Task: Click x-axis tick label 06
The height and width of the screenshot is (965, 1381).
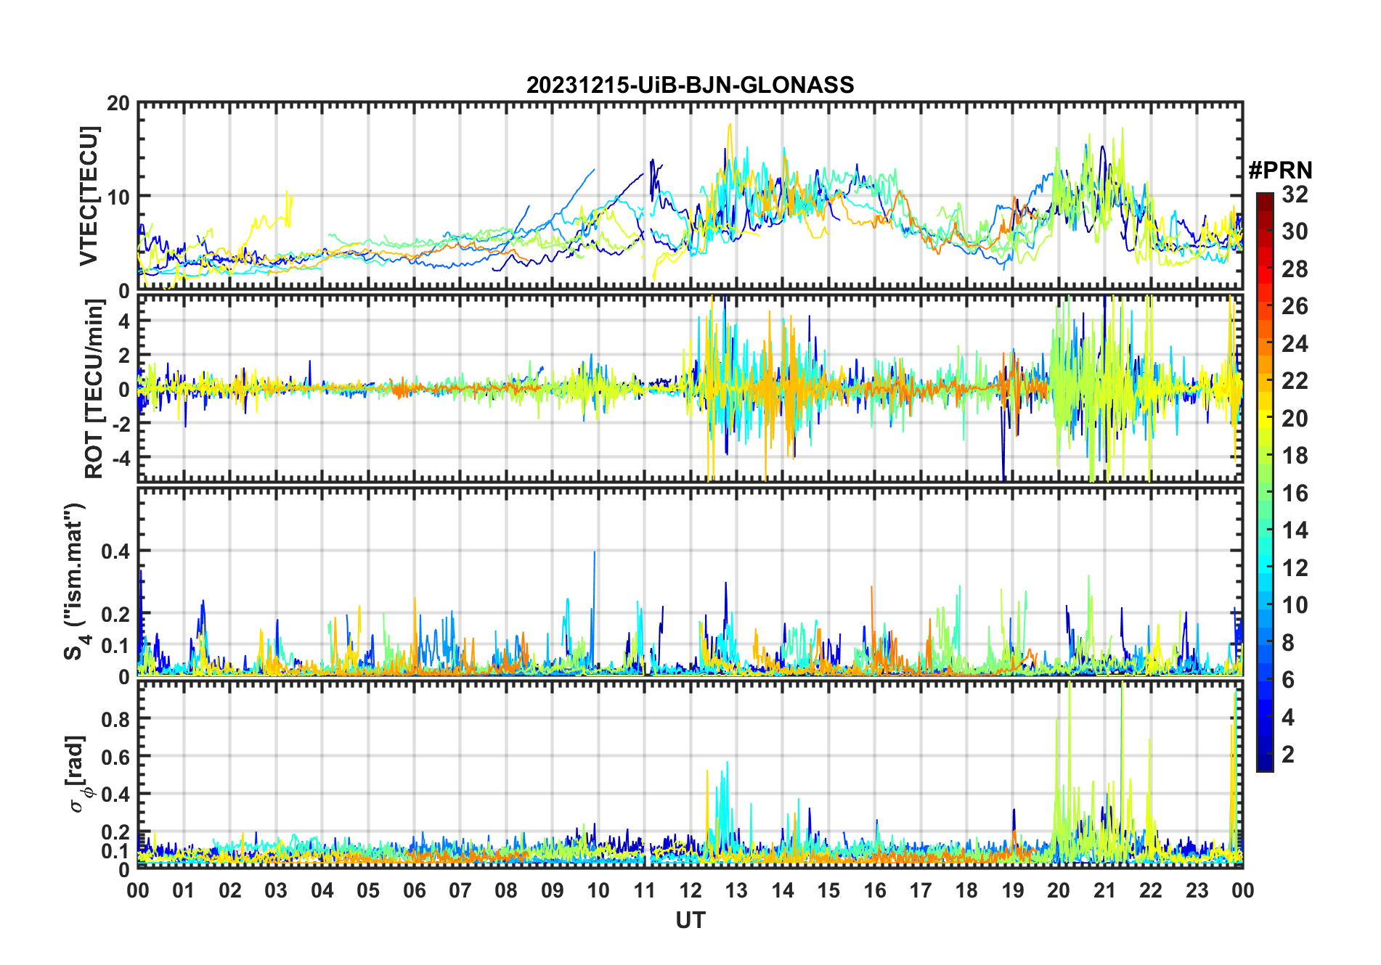Action: (415, 890)
